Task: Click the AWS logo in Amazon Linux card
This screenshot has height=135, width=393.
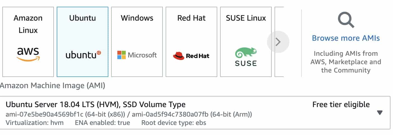Action: (28, 54)
